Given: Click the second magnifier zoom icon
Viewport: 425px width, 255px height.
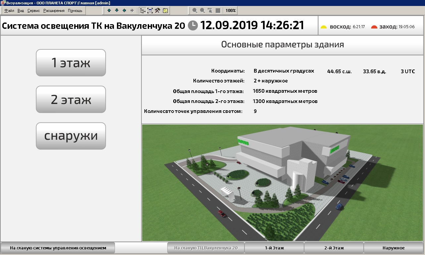Looking at the screenshot, I should click(202, 11).
